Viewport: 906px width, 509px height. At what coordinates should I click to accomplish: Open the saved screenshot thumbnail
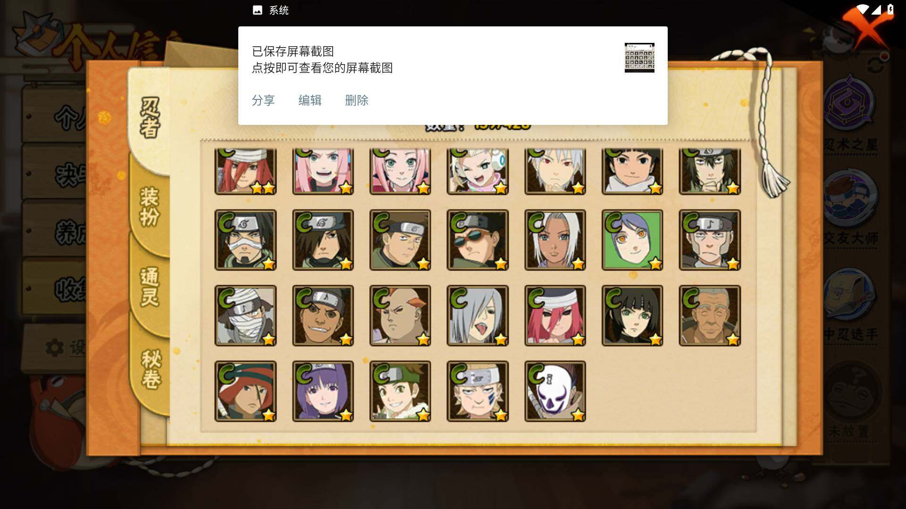coord(639,57)
